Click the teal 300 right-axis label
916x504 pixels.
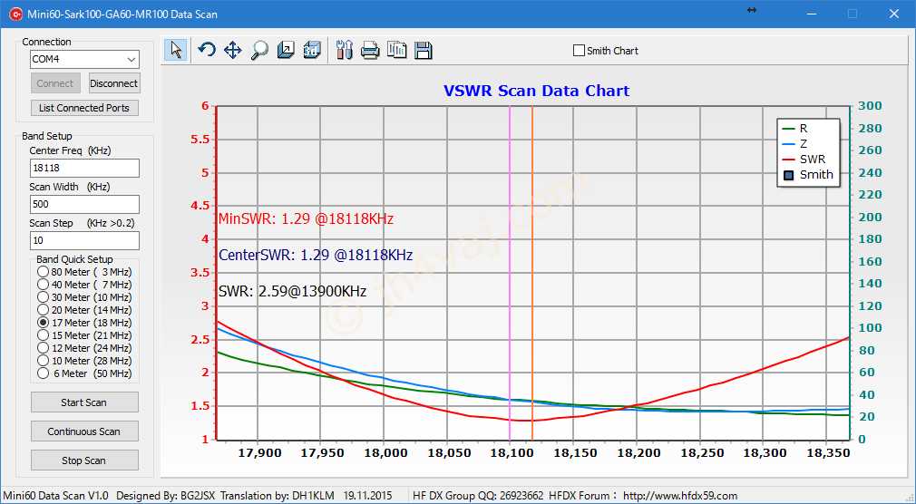coord(870,106)
